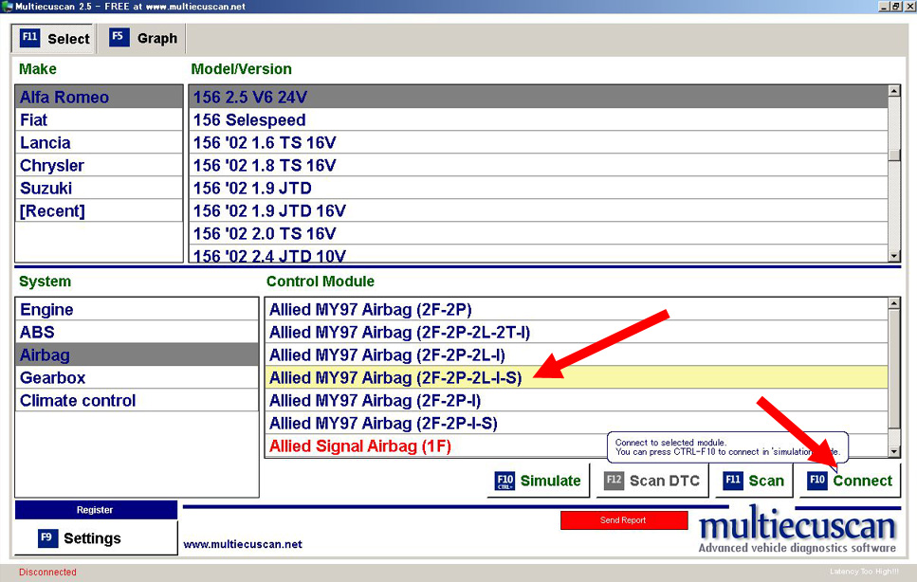Screen dimensions: 917x582
Task: Select Allied MY97 Airbag (2F-2P-I)
Action: tap(576, 400)
